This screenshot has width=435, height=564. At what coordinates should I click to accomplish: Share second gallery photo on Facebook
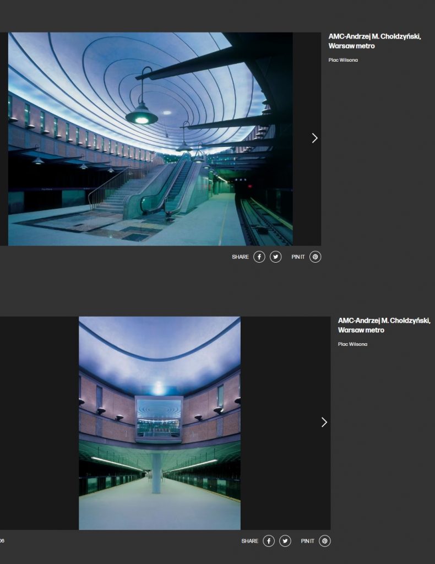pos(269,541)
